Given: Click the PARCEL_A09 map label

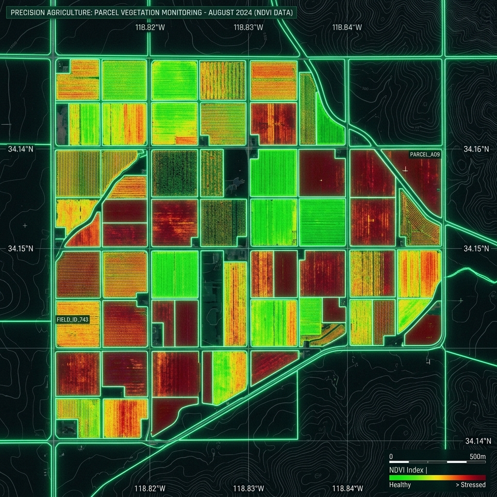Looking at the screenshot, I should tap(425, 154).
